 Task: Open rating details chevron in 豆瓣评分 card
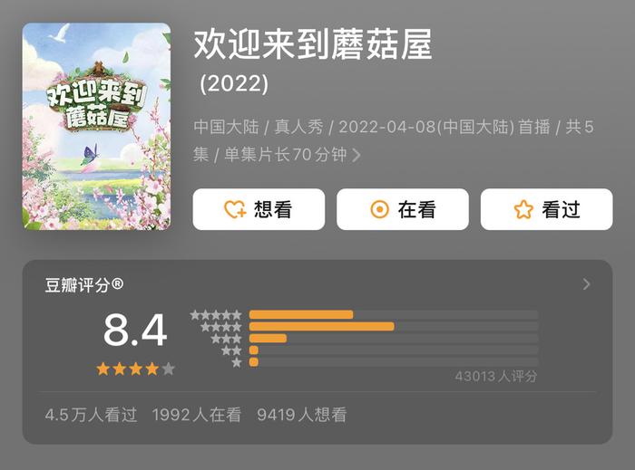click(x=586, y=284)
